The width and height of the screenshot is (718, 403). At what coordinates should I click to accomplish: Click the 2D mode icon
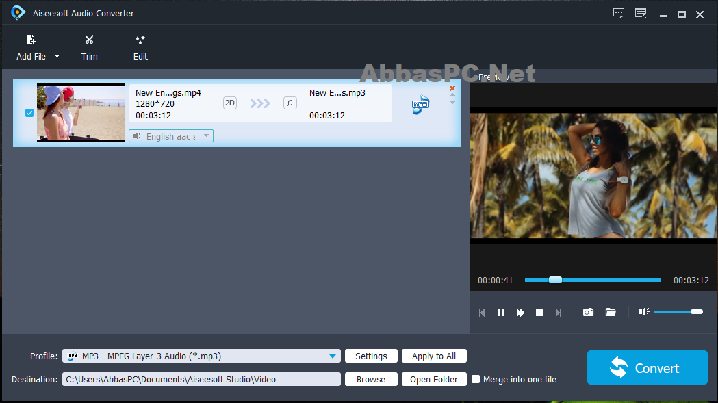coord(230,103)
